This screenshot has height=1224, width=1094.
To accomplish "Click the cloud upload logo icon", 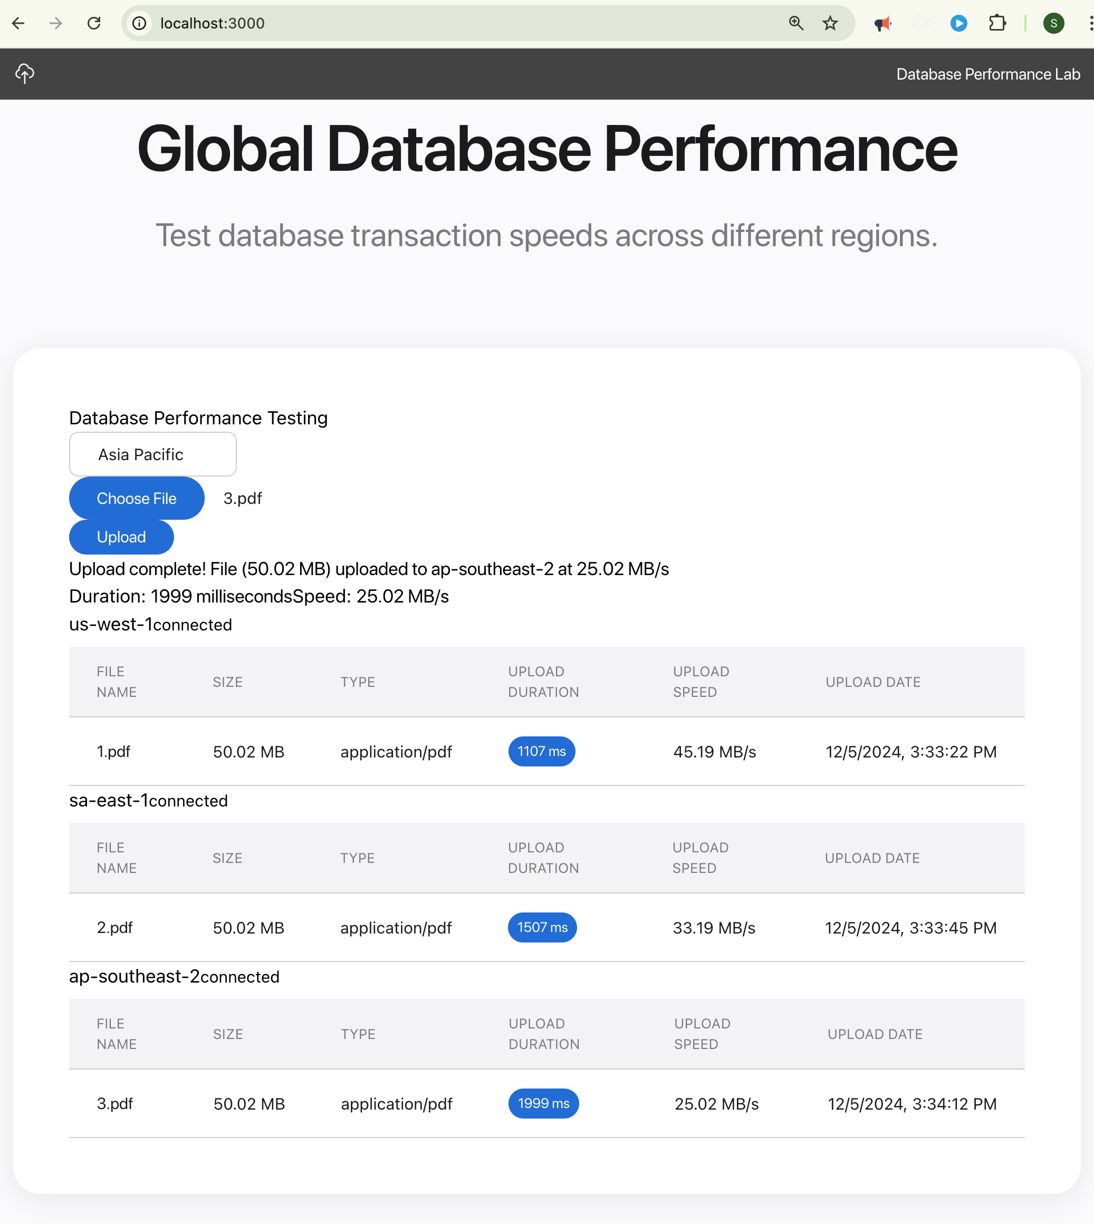I will click(25, 73).
